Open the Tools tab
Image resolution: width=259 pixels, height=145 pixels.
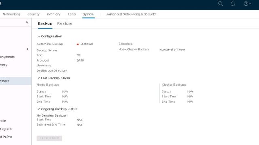72,14
